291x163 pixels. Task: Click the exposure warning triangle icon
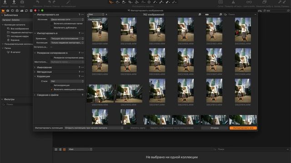pos(233,2)
